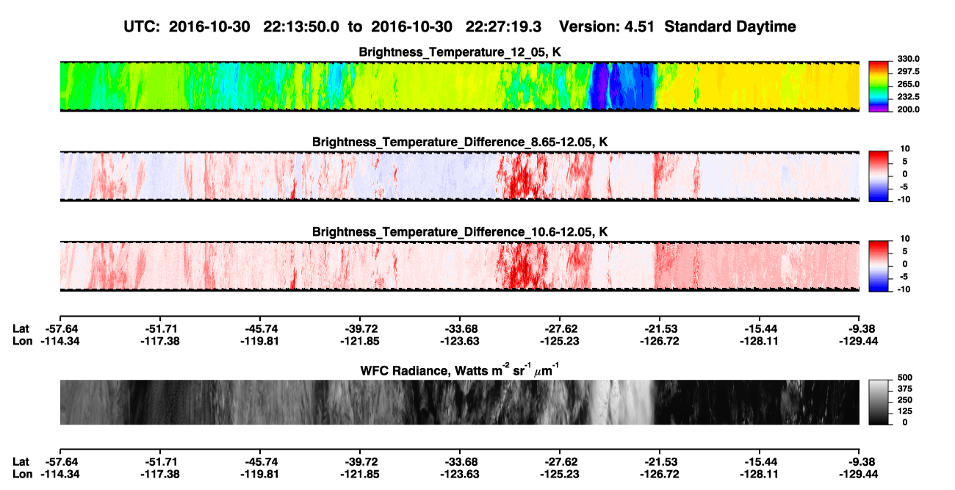955x490 pixels.
Task: Click the '330.0' colorbar tick label
Action: pyautogui.click(x=909, y=59)
